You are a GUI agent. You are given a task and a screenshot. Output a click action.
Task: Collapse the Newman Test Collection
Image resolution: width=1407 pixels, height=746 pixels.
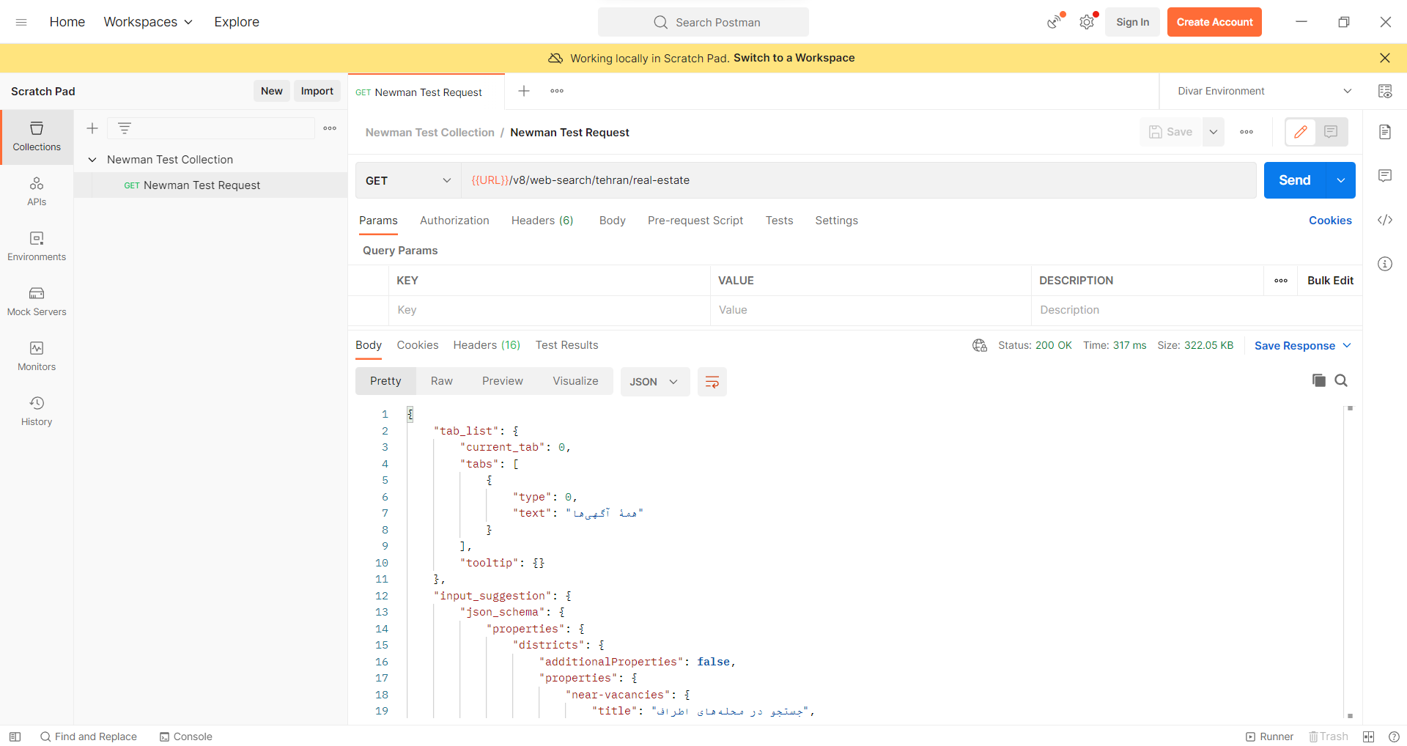92,160
